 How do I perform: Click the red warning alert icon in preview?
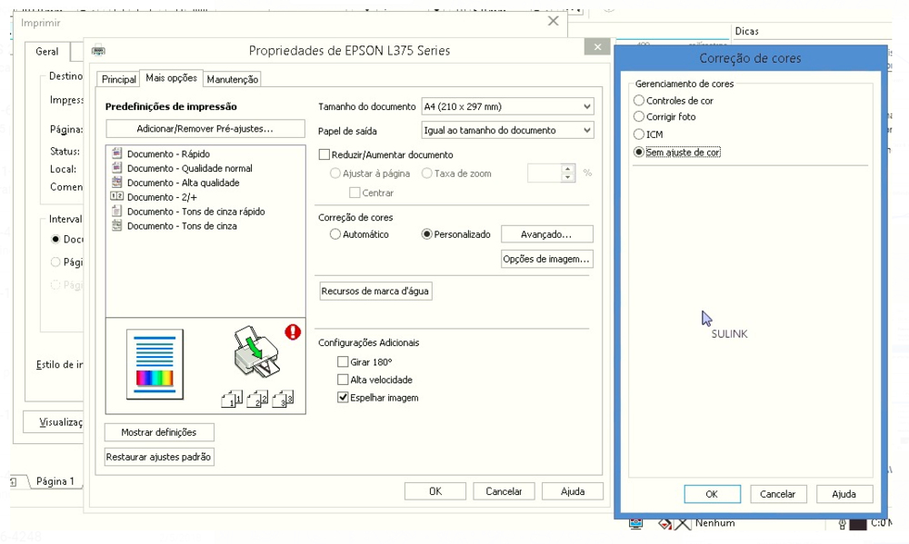pyautogui.click(x=293, y=332)
